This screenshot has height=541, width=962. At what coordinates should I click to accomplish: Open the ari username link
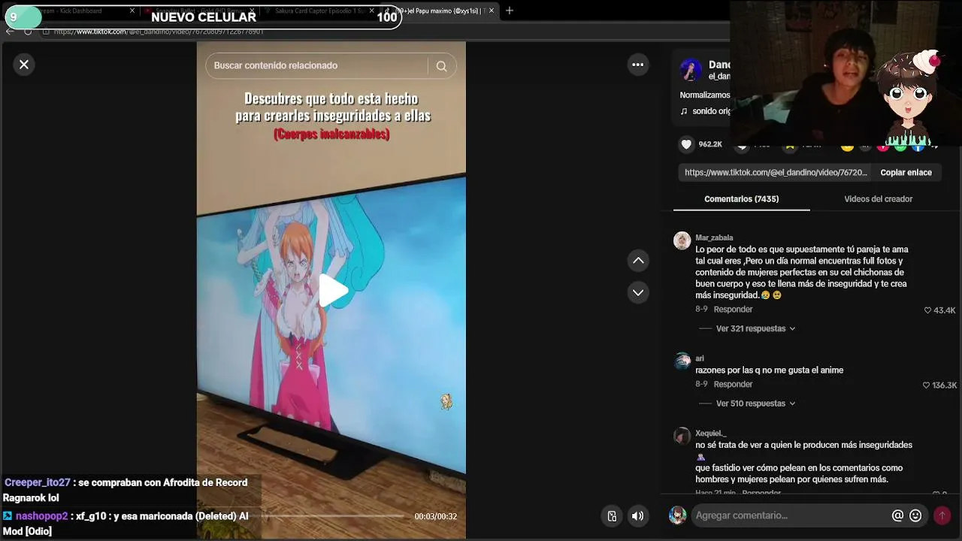click(700, 358)
